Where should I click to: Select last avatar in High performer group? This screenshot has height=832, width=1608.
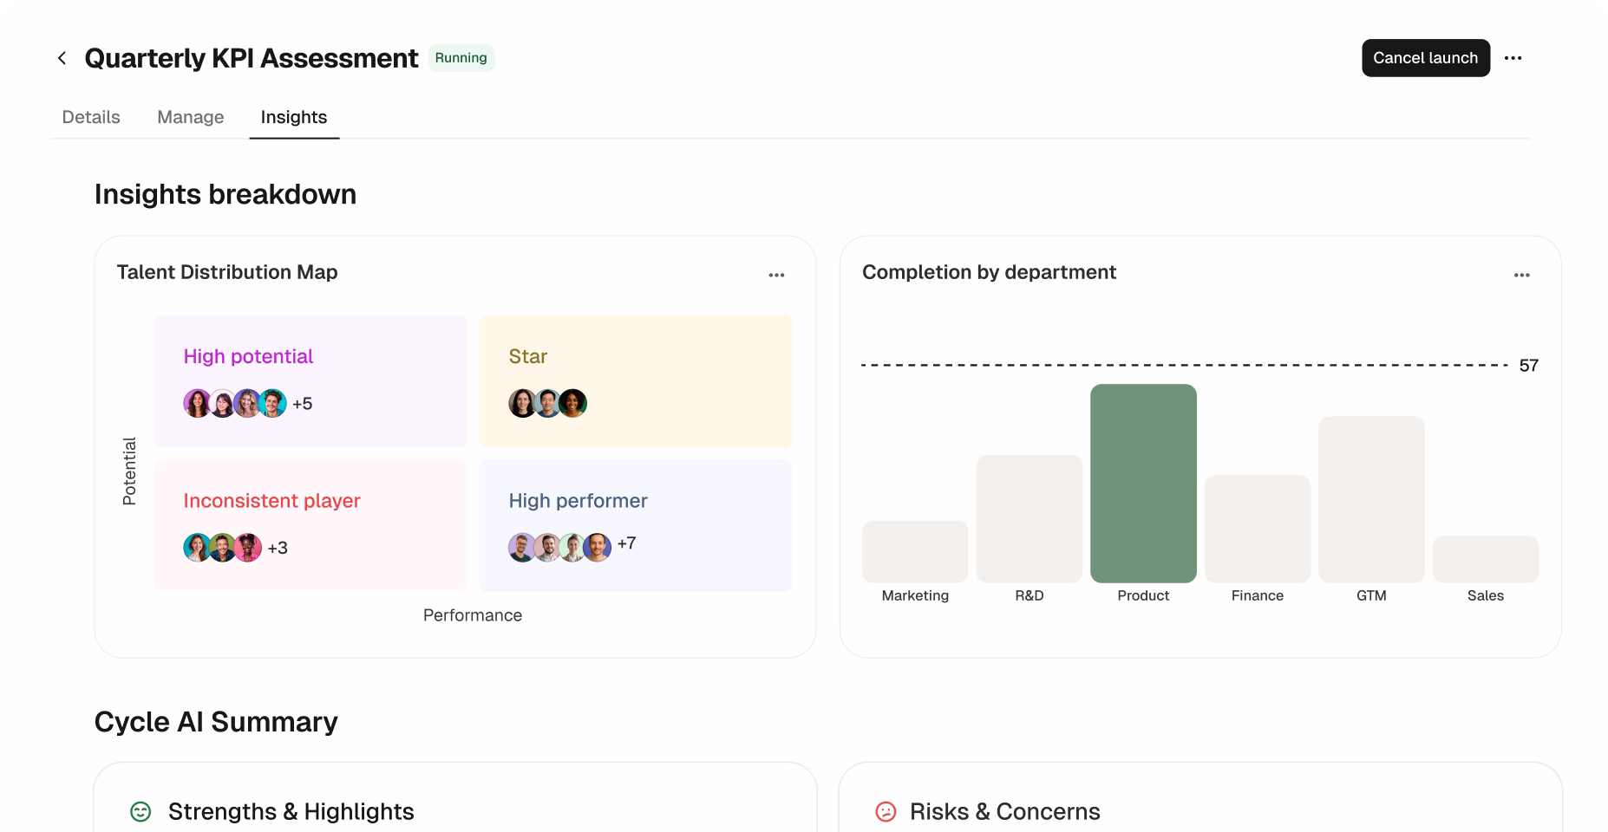[598, 548]
